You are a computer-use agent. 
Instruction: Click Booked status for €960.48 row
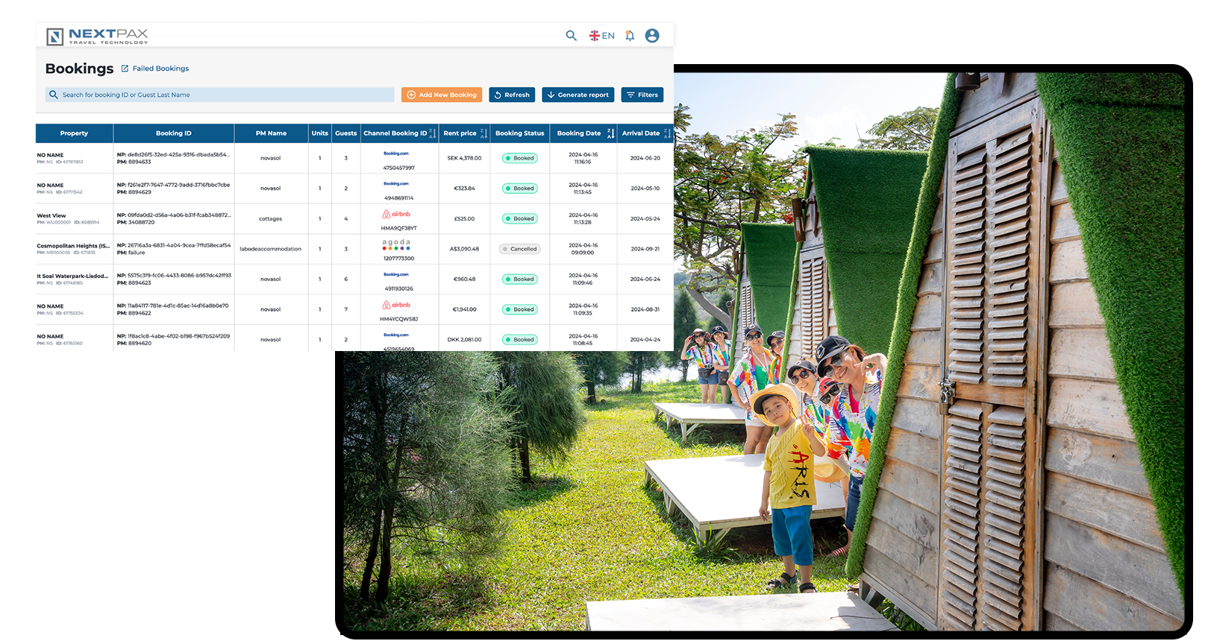(519, 279)
